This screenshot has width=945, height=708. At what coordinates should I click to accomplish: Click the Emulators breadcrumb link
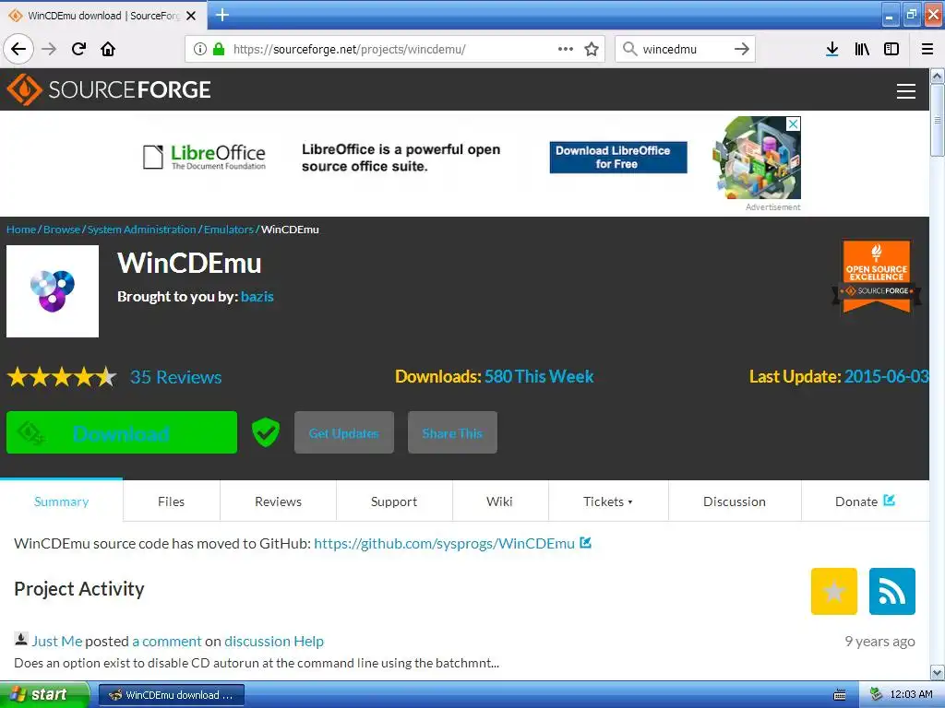[x=229, y=230]
